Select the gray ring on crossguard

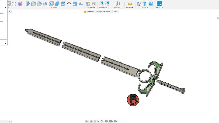tap(145, 76)
